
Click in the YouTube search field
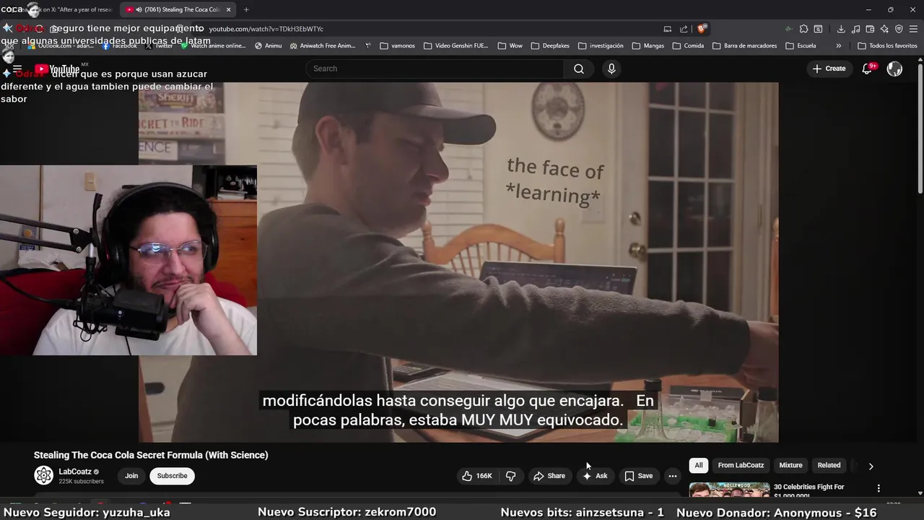click(435, 69)
